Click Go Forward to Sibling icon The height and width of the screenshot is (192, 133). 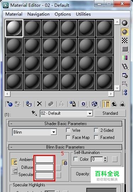pyautogui.click(x=122, y=104)
